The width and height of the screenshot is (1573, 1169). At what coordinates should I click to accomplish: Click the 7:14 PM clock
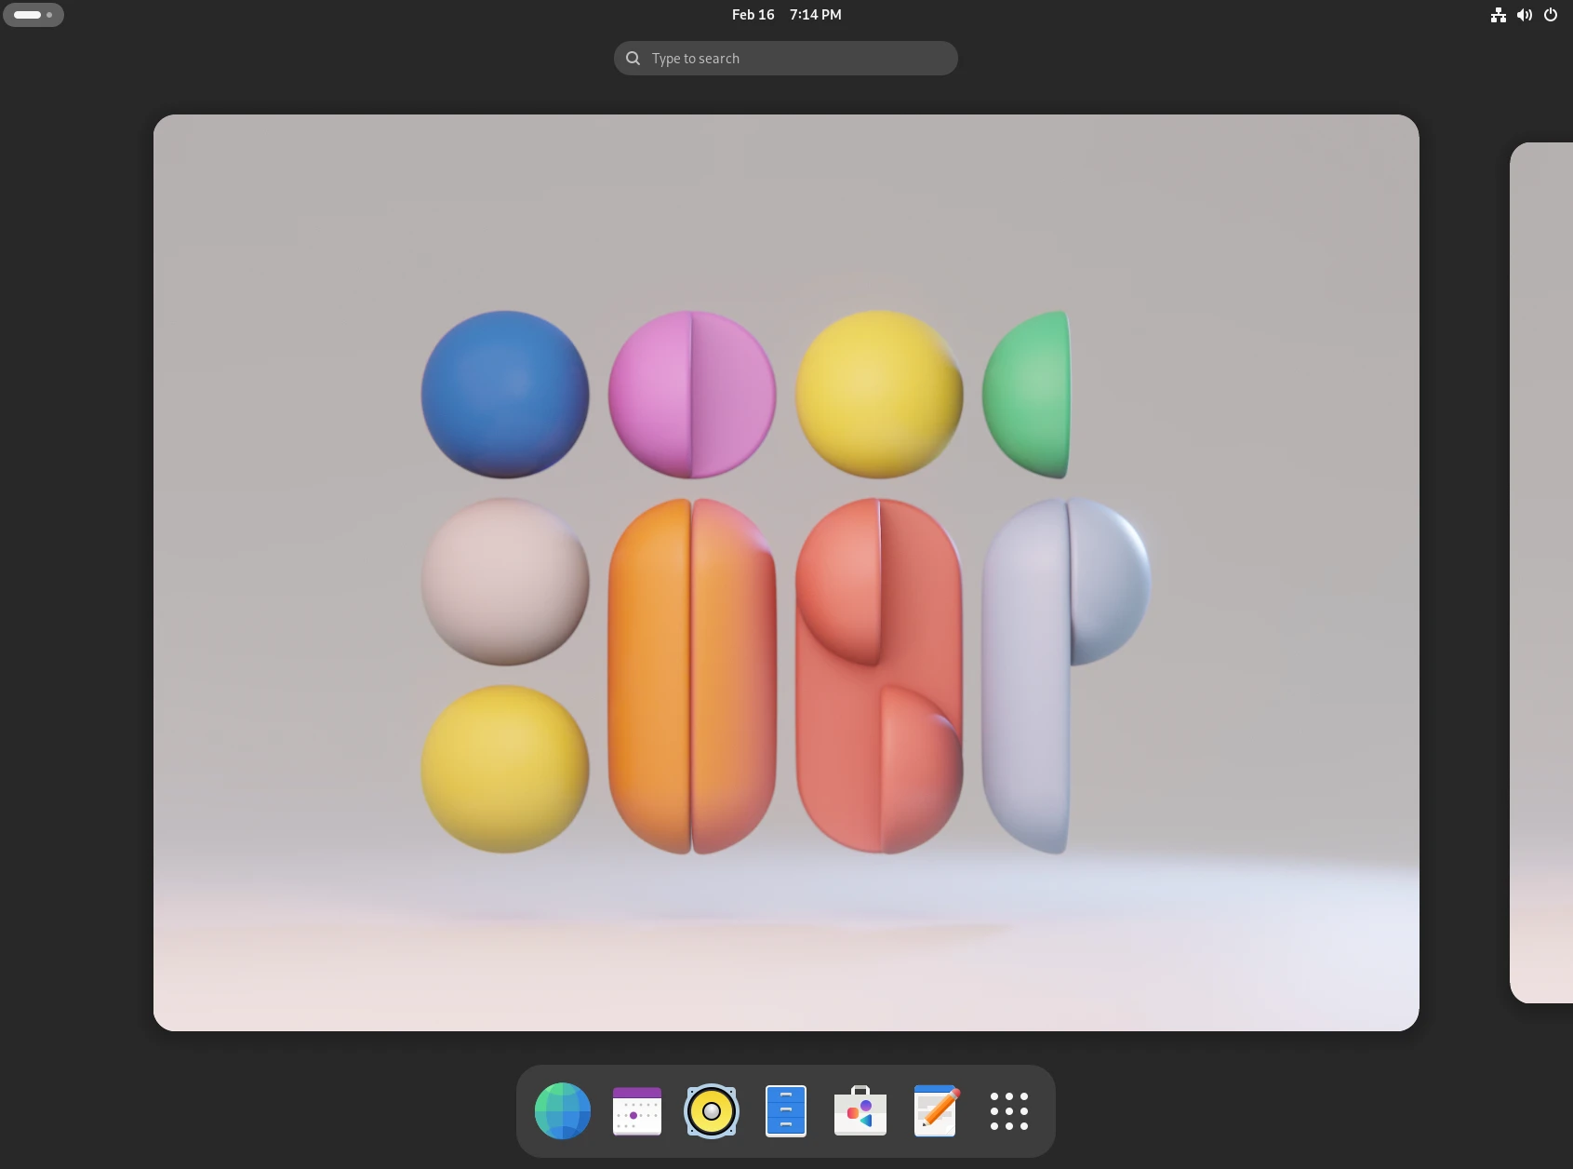point(815,15)
